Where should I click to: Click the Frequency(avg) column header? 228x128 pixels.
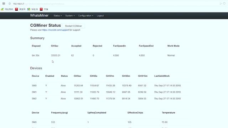[x=59, y=113]
